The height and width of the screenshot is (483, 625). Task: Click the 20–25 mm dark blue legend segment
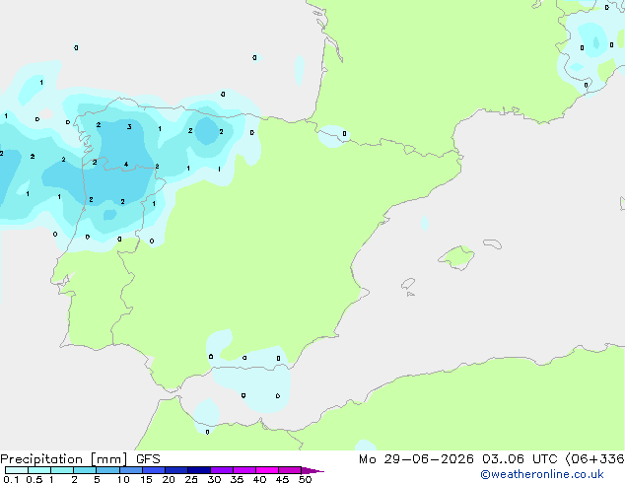176,470
